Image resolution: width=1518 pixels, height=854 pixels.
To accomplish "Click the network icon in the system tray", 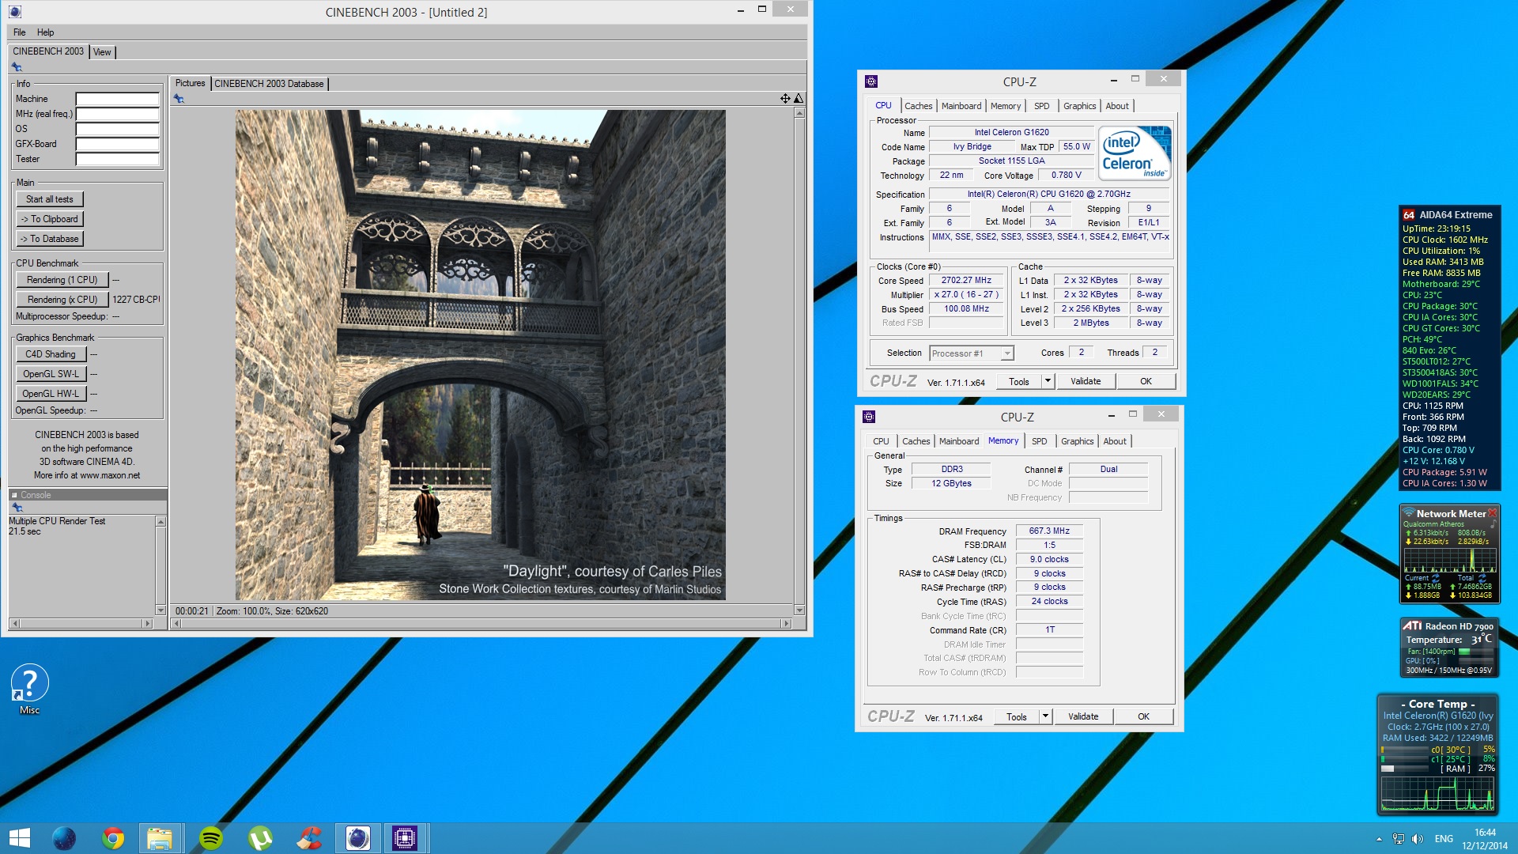I will (1398, 839).
